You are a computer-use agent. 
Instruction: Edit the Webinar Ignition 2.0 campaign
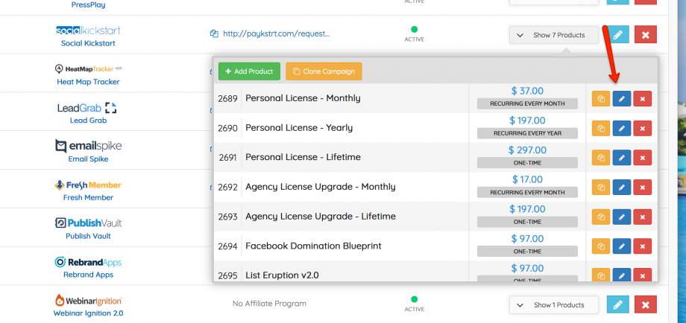[617, 304]
